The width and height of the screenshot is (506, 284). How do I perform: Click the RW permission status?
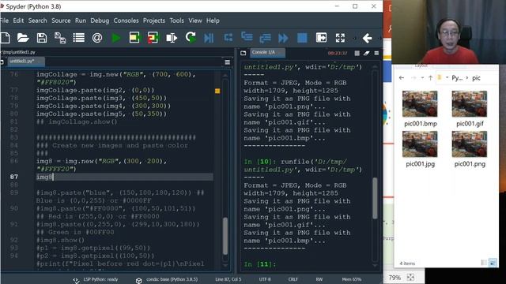click(319, 279)
